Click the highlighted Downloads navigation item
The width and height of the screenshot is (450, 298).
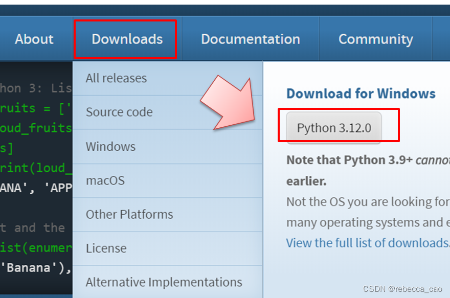coord(126,39)
